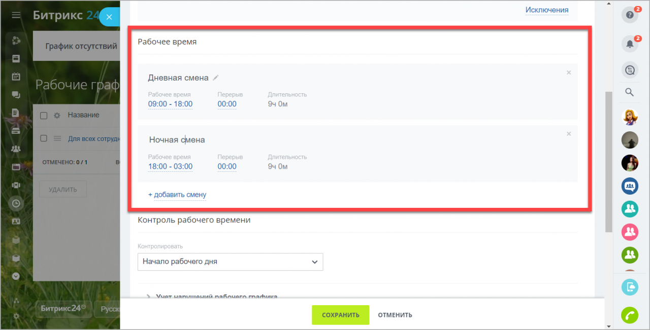Click the Рабочее время section heading
The image size is (650, 330).
[167, 42]
